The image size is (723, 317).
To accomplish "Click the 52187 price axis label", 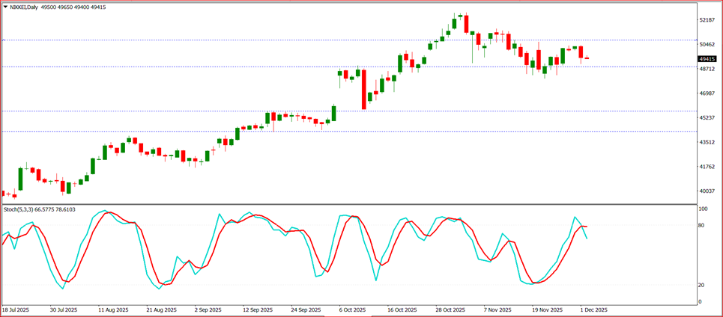I will (707, 21).
